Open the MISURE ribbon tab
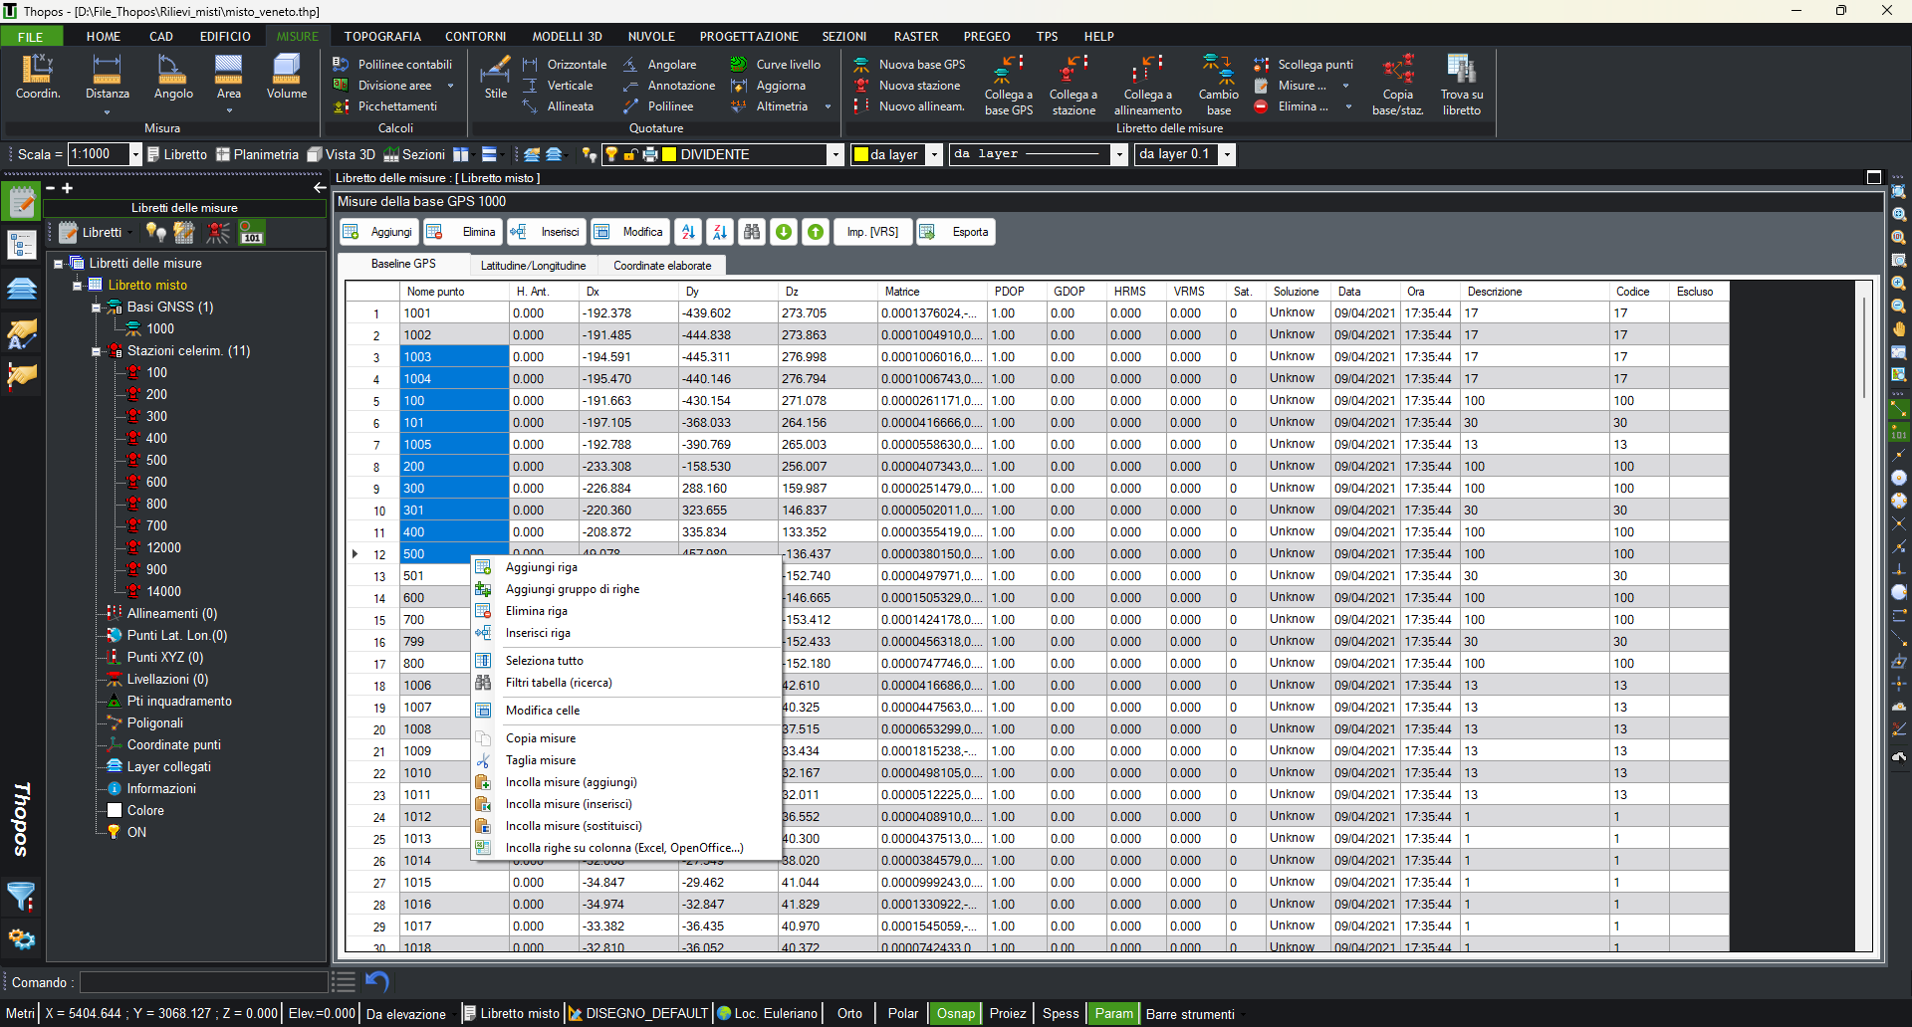The image size is (1912, 1027). pos(297,36)
